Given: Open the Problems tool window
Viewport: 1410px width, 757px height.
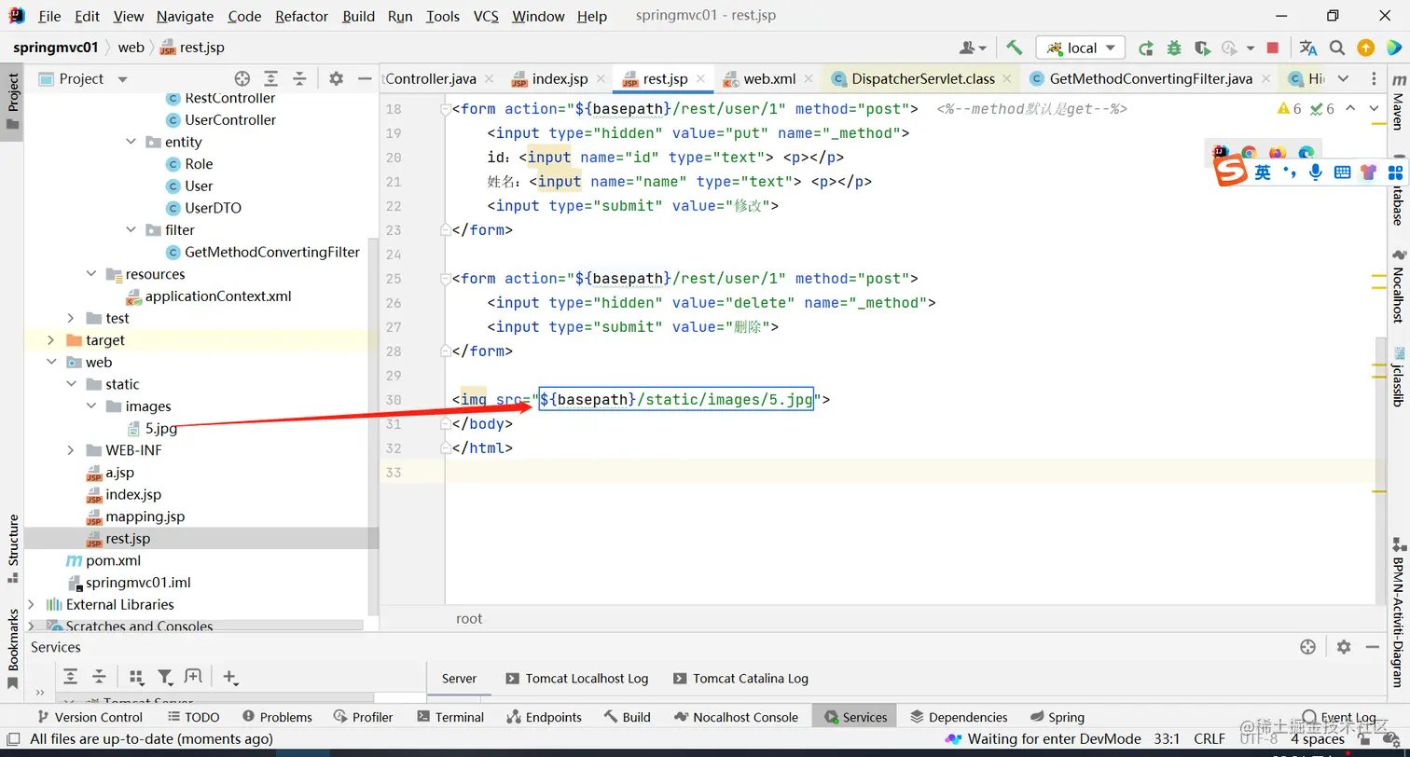Looking at the screenshot, I should 277,717.
